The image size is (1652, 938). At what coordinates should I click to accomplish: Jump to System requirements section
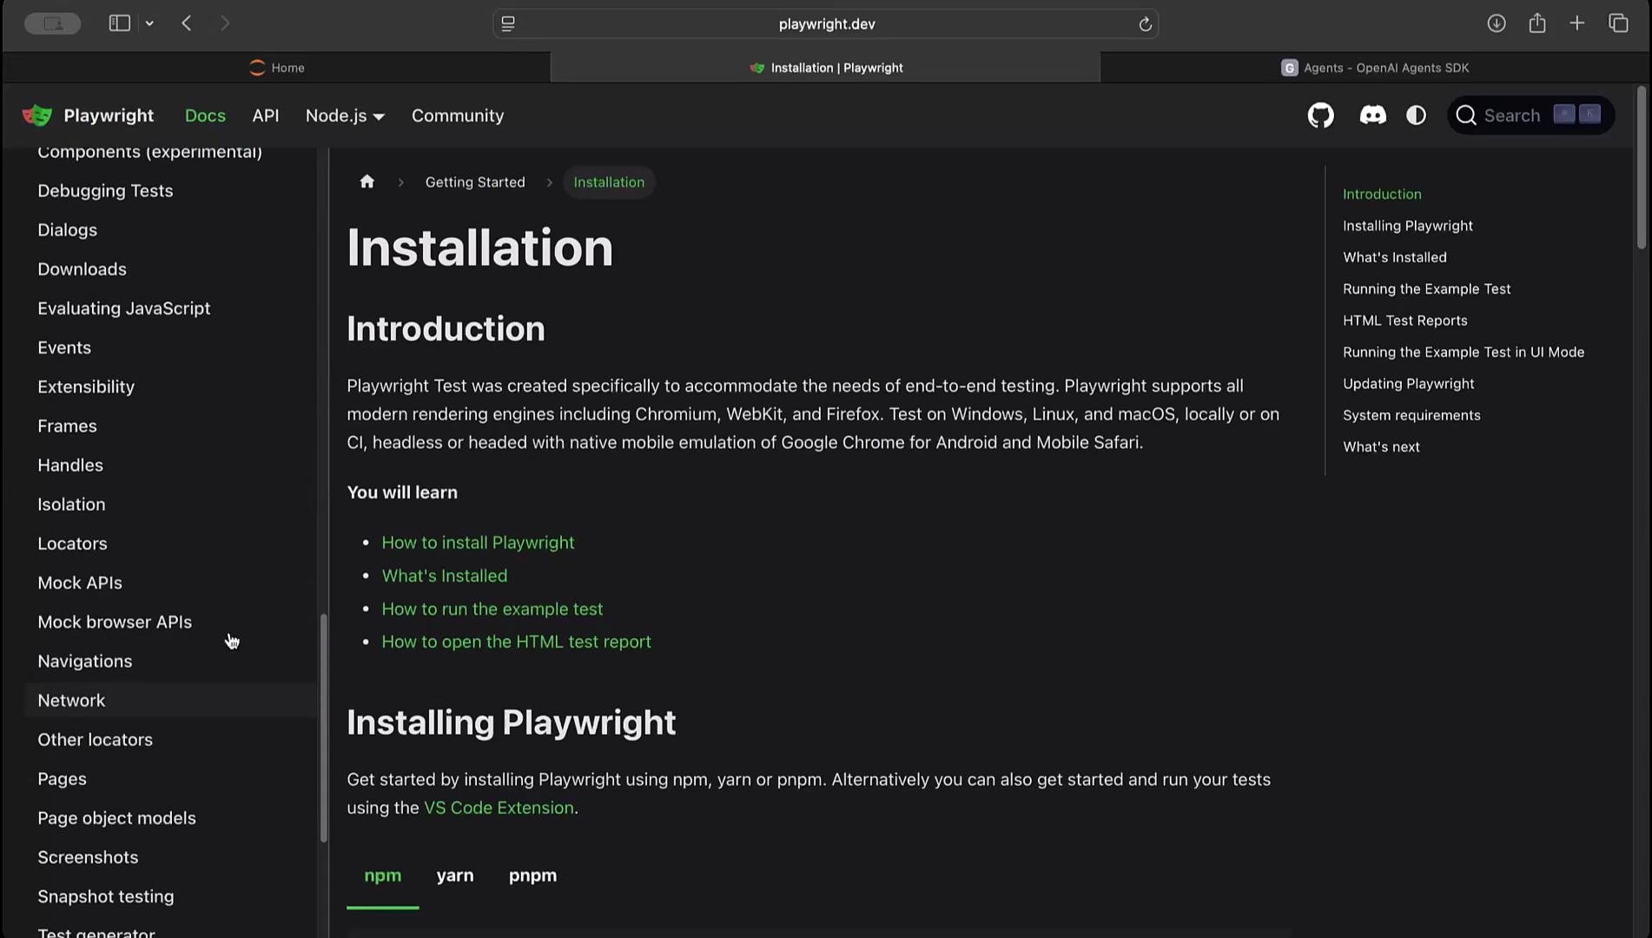(x=1411, y=415)
